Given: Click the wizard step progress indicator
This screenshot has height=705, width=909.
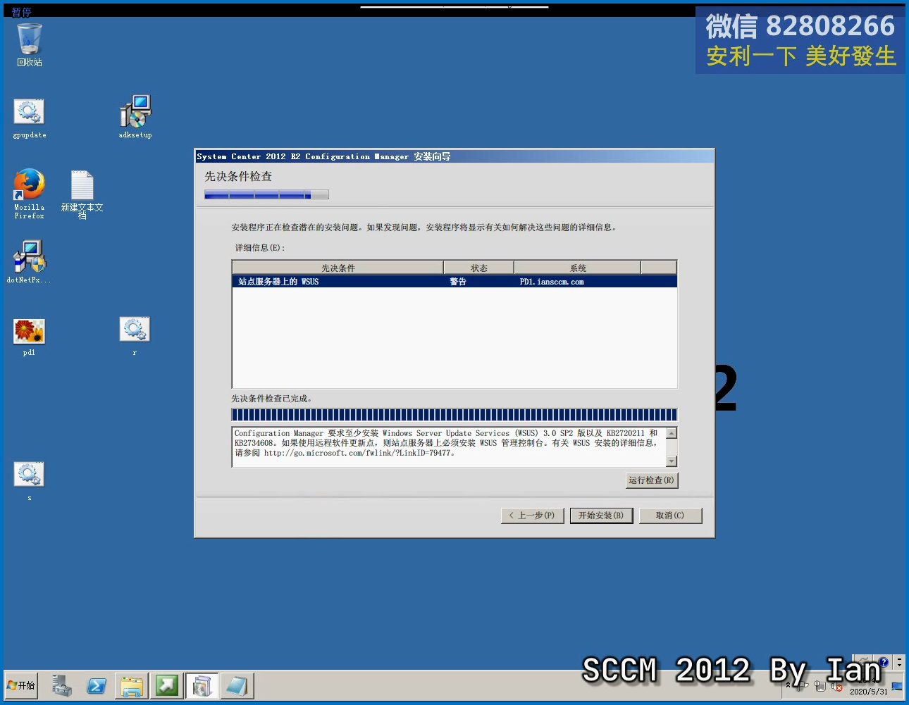Looking at the screenshot, I should (x=266, y=194).
